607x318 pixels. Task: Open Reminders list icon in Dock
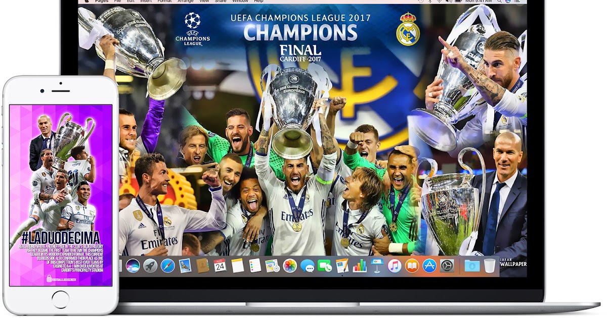point(255,266)
